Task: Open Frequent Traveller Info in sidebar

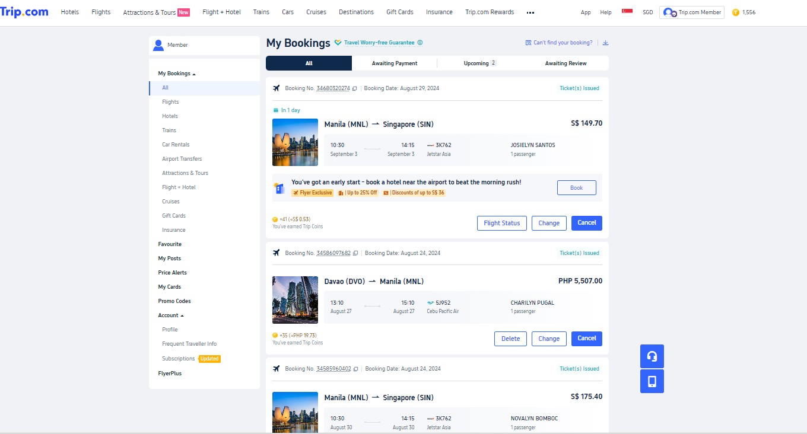Action: pyautogui.click(x=189, y=344)
